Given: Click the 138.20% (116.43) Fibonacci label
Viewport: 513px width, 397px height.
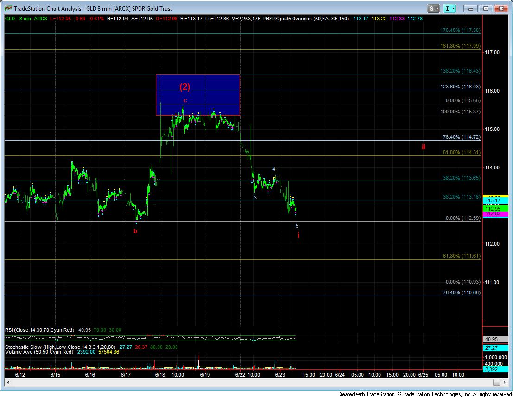Looking at the screenshot, I should point(460,71).
